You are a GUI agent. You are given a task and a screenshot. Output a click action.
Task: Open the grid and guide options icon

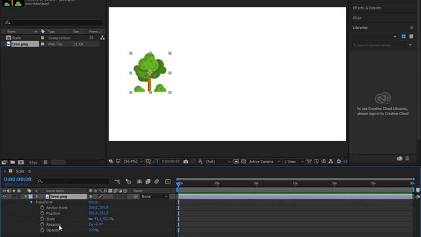(148, 161)
